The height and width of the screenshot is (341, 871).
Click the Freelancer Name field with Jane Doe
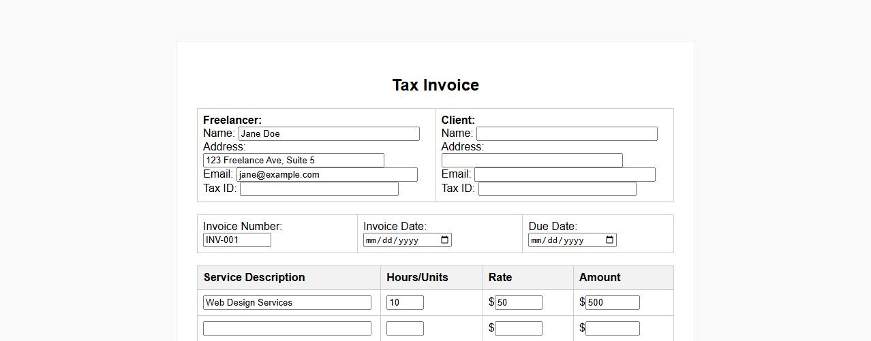tap(329, 133)
